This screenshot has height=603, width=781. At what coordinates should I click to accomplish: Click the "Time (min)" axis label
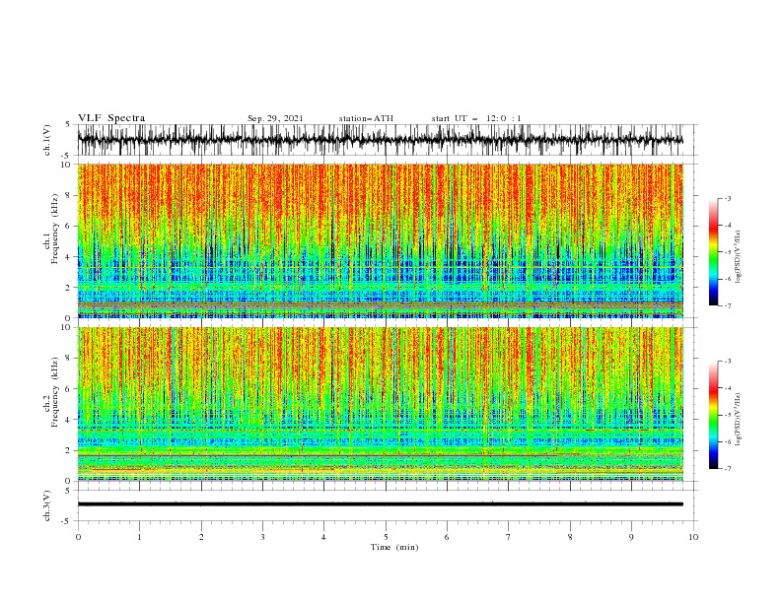point(394,547)
